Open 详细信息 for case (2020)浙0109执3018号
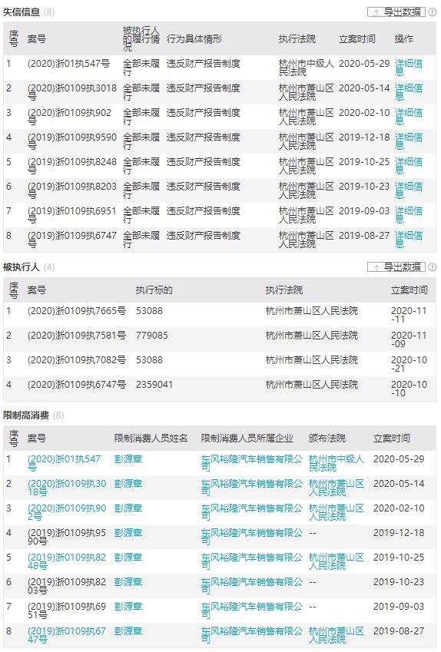441x652 pixels. (x=408, y=92)
